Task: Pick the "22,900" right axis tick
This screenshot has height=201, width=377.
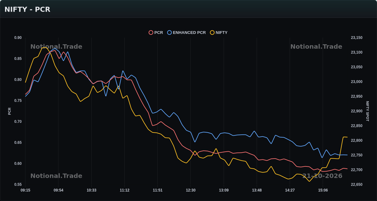Action: [x=357, y=111]
